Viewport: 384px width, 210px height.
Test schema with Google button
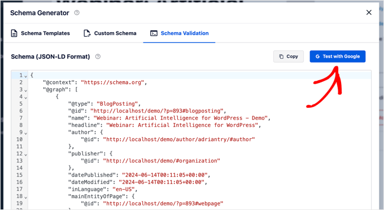tap(338, 56)
